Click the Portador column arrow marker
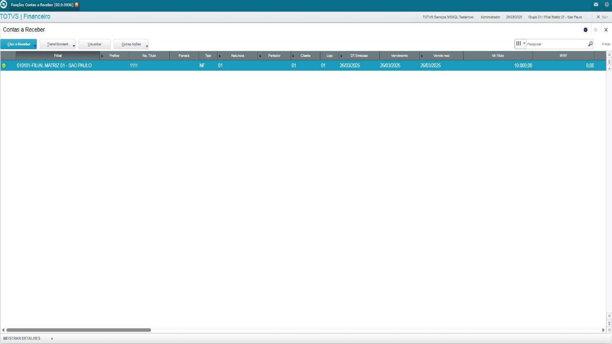The width and height of the screenshot is (612, 344). click(x=260, y=56)
